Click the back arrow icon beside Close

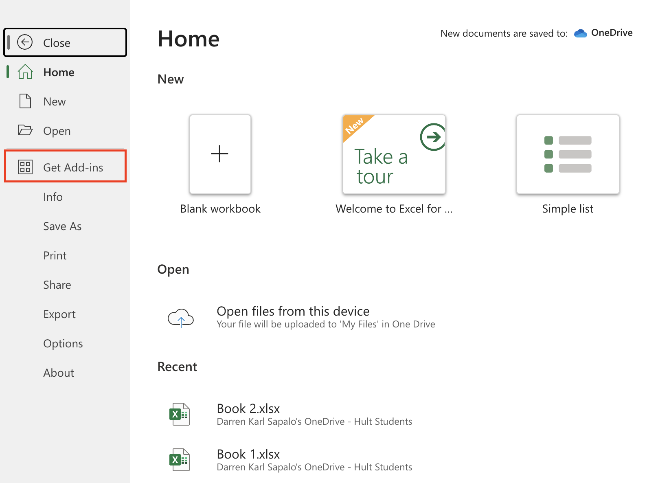point(25,42)
